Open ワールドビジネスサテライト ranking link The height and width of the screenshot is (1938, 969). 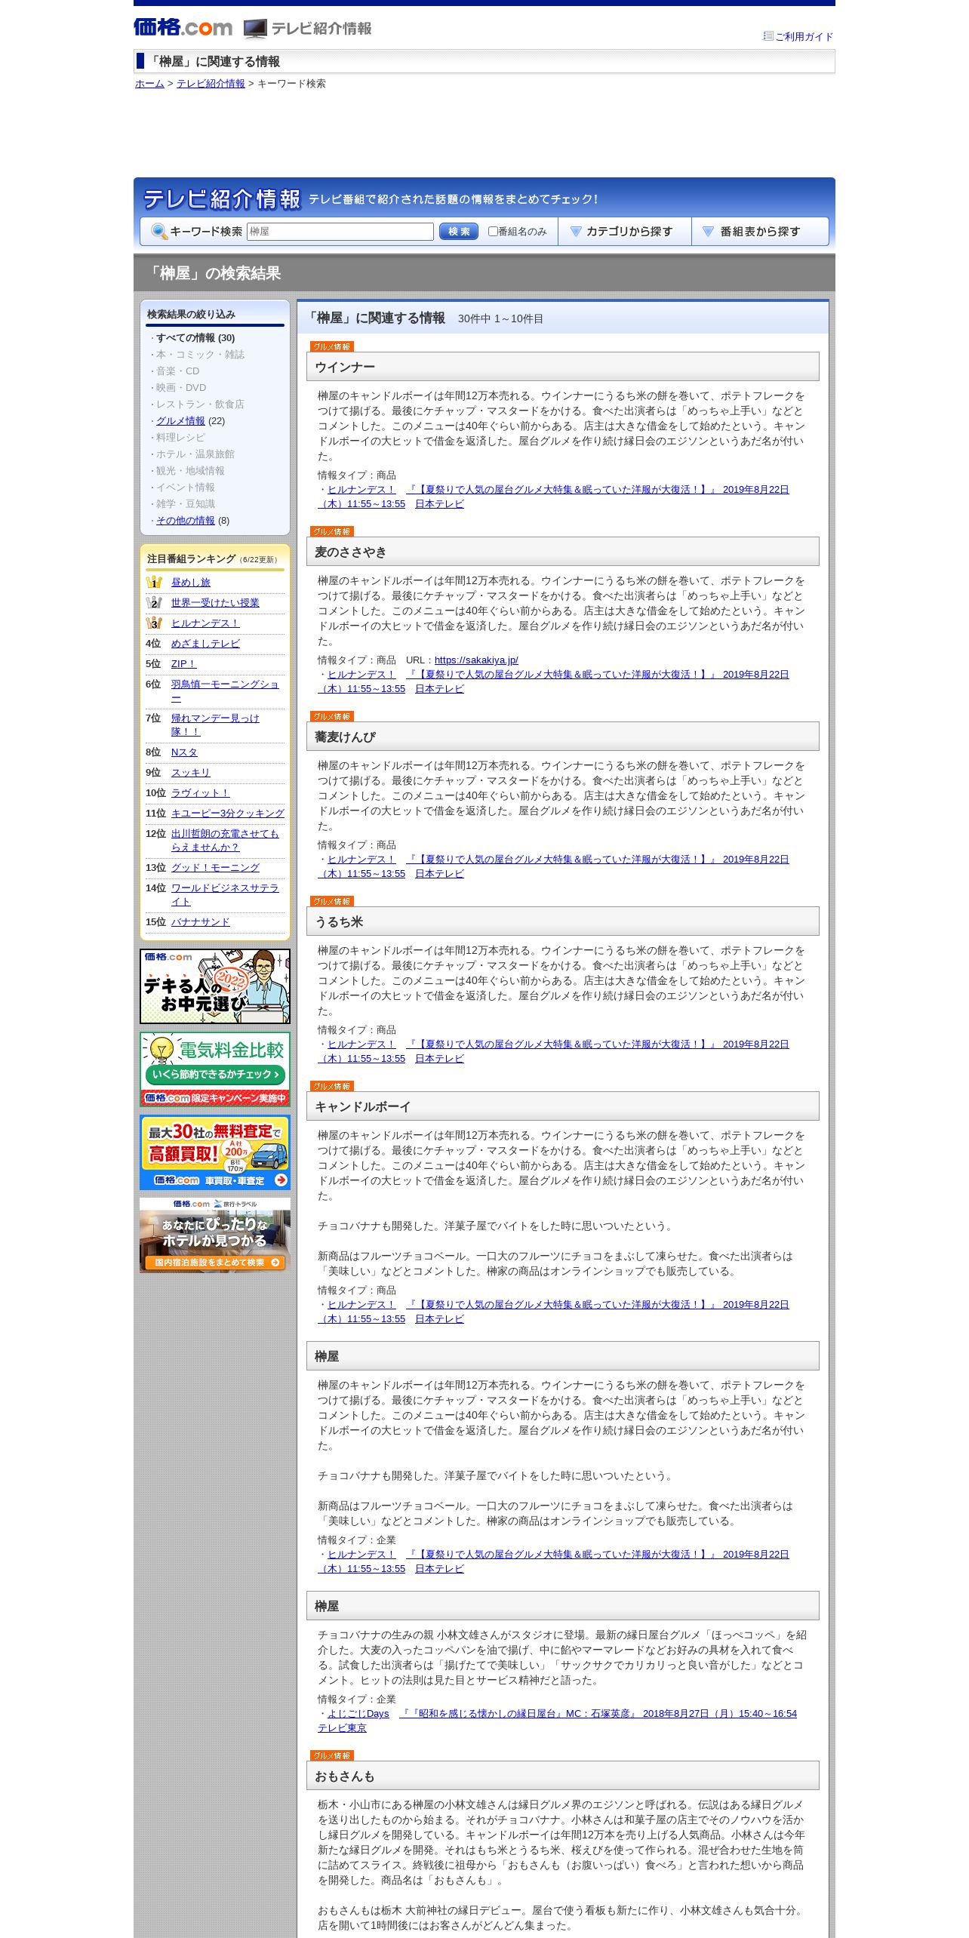225,895
